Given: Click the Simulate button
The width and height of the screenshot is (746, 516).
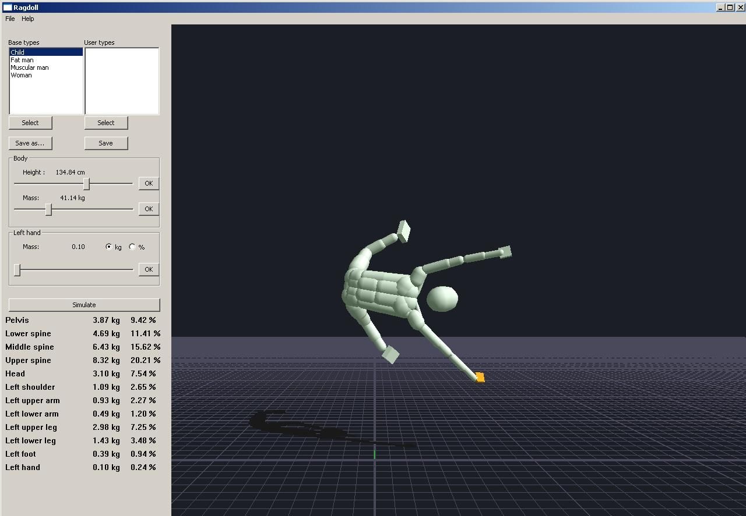Looking at the screenshot, I should 84,305.
